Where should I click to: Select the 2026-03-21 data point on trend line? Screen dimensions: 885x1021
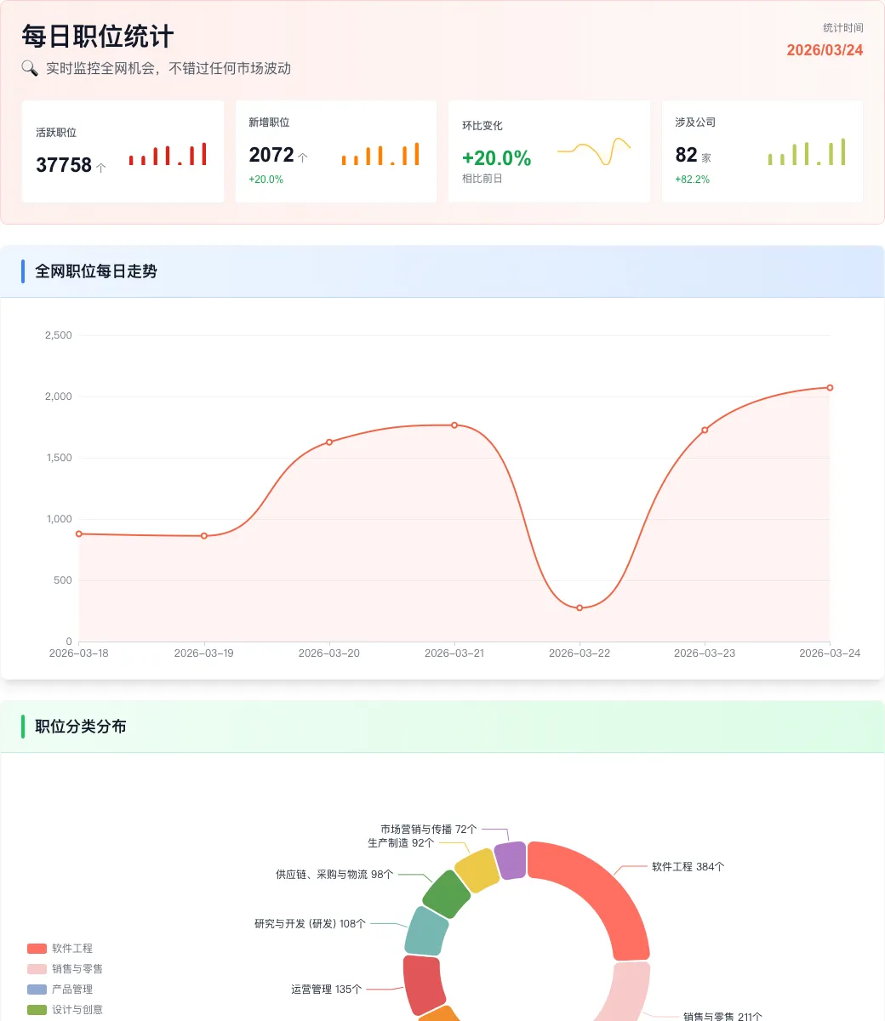[x=454, y=425]
